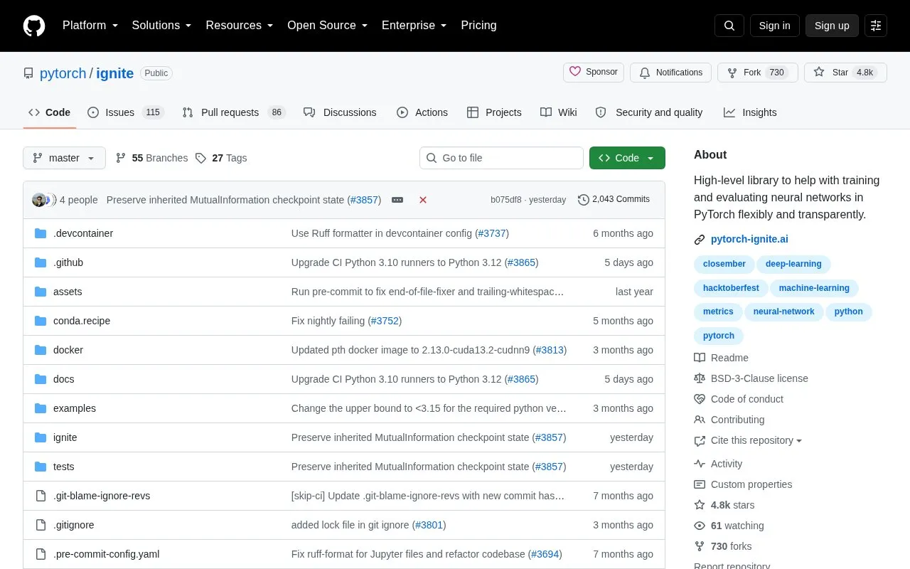Click the Sponsor button
Viewport: 910px width, 569px height.
point(594,73)
